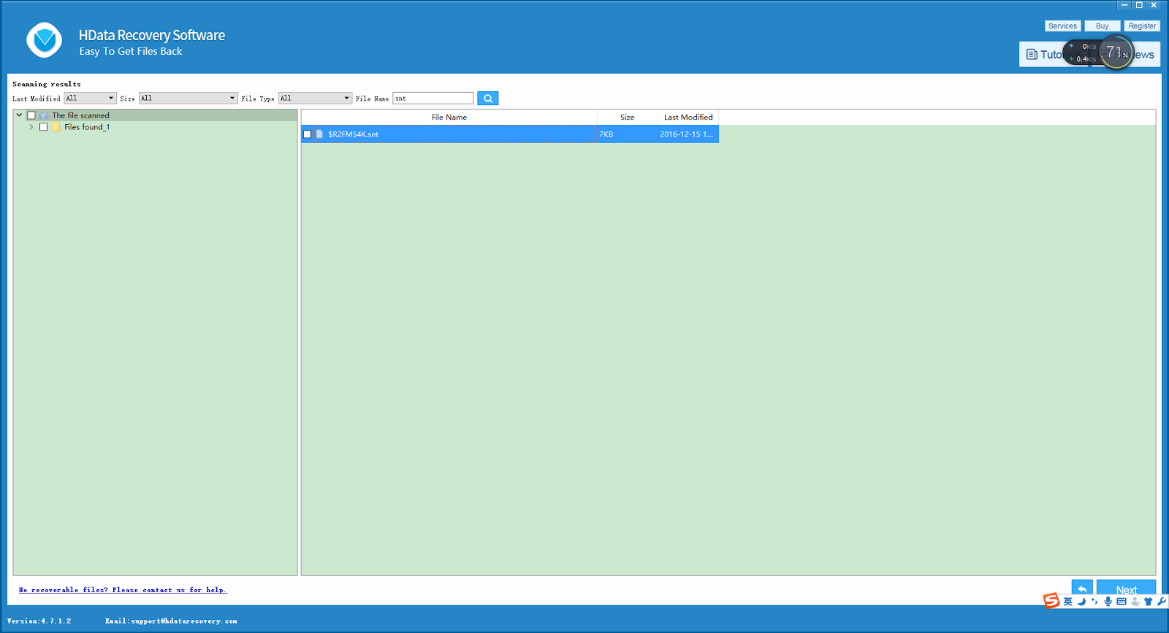Expand the Files found_1 tree node
The image size is (1169, 633).
pyautogui.click(x=31, y=127)
